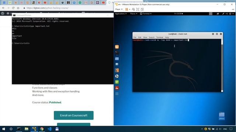Click Kali volume icon in top bar
This screenshot has width=236, height=132.
pos(227,14)
